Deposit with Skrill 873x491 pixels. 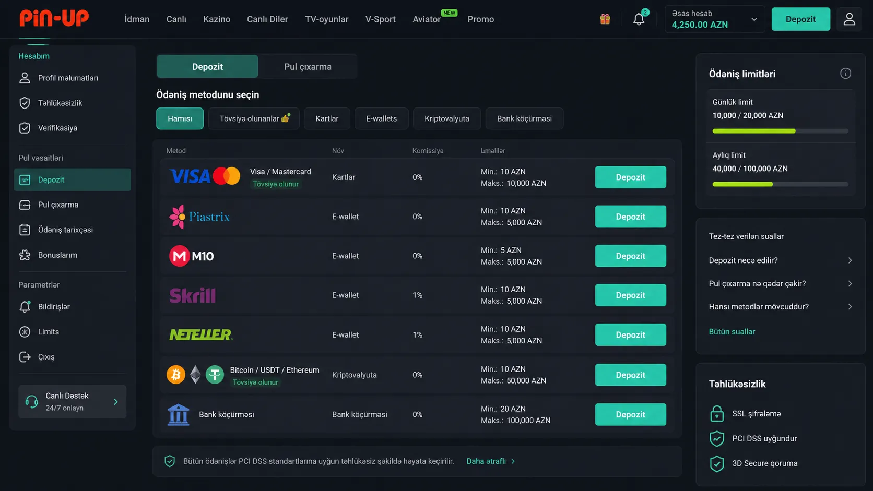631,295
